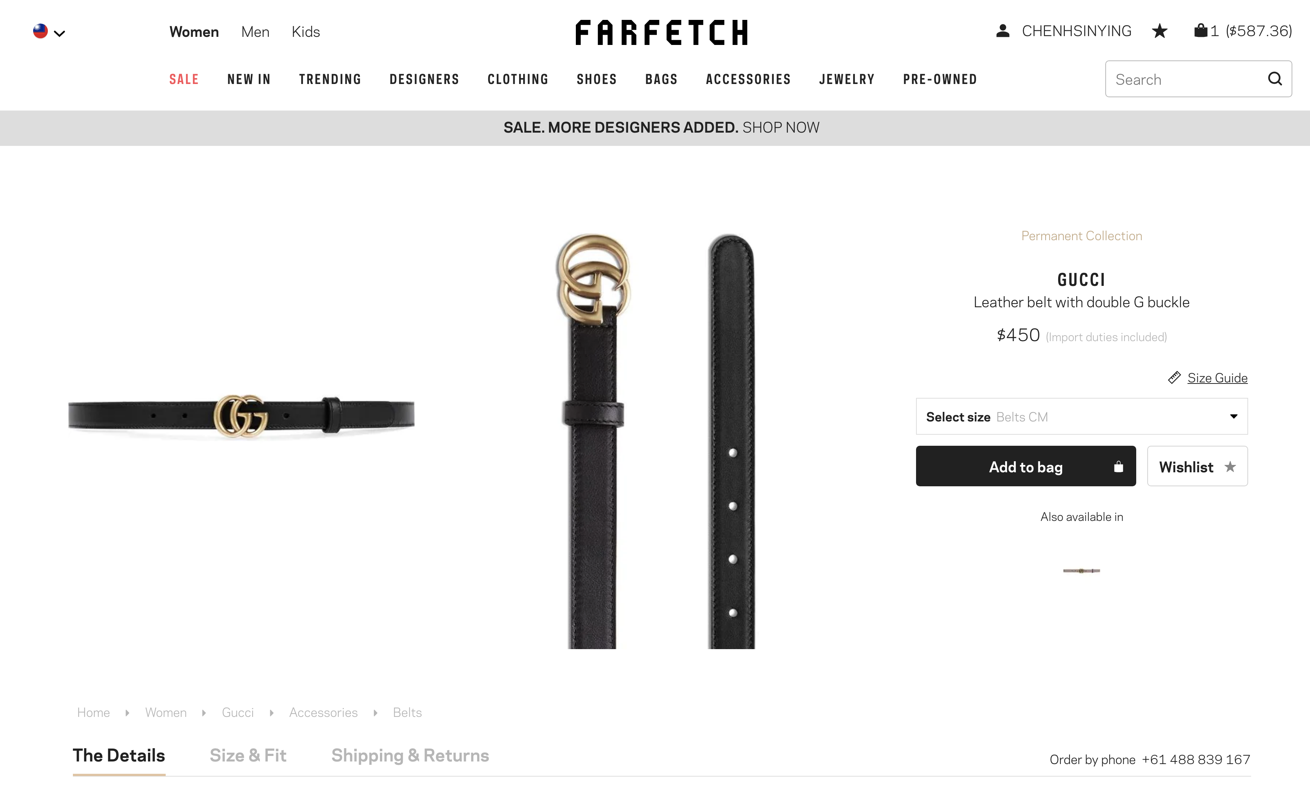Image resolution: width=1310 pixels, height=795 pixels.
Task: Click the search magnifier icon
Action: click(1274, 79)
